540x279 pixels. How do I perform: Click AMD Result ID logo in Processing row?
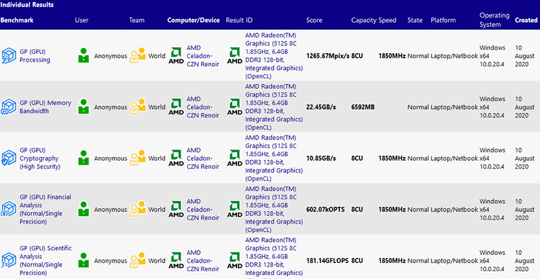click(235, 56)
